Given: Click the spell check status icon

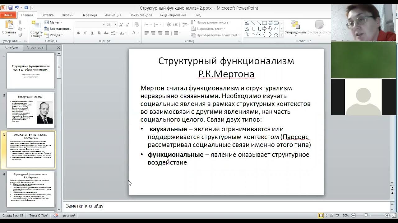Looking at the screenshot, I should pyautogui.click(x=56, y=215).
